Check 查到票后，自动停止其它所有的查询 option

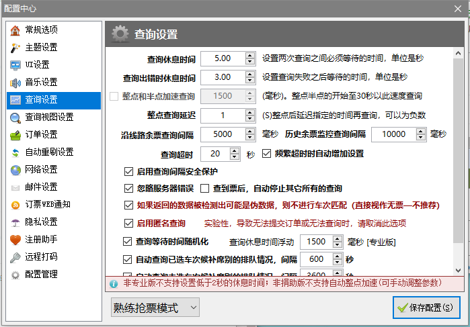204,189
